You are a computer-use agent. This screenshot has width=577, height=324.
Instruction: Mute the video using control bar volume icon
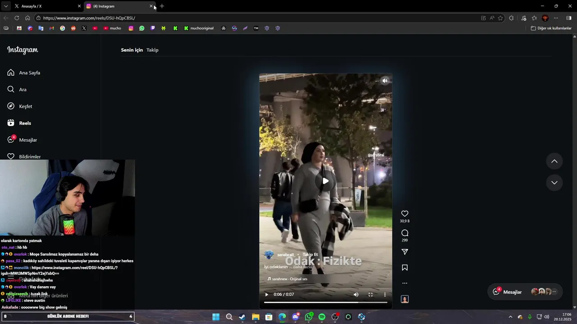pyautogui.click(x=356, y=295)
